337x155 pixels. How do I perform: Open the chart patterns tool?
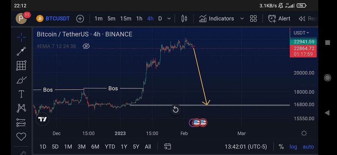(21, 108)
